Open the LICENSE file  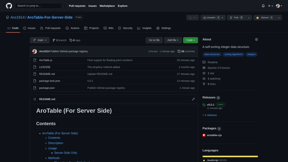pyautogui.click(x=45, y=67)
